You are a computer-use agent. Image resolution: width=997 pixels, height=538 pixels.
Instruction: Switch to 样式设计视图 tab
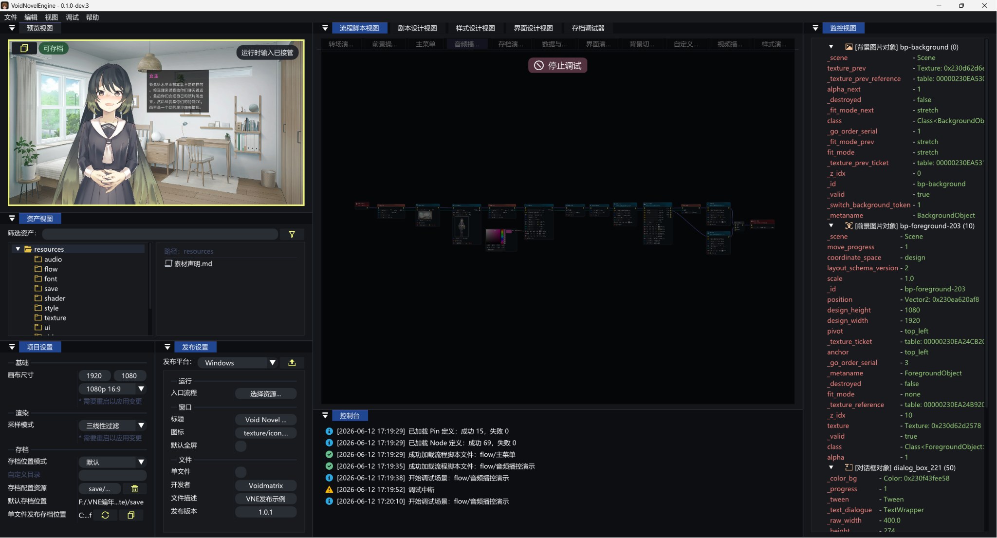(475, 28)
